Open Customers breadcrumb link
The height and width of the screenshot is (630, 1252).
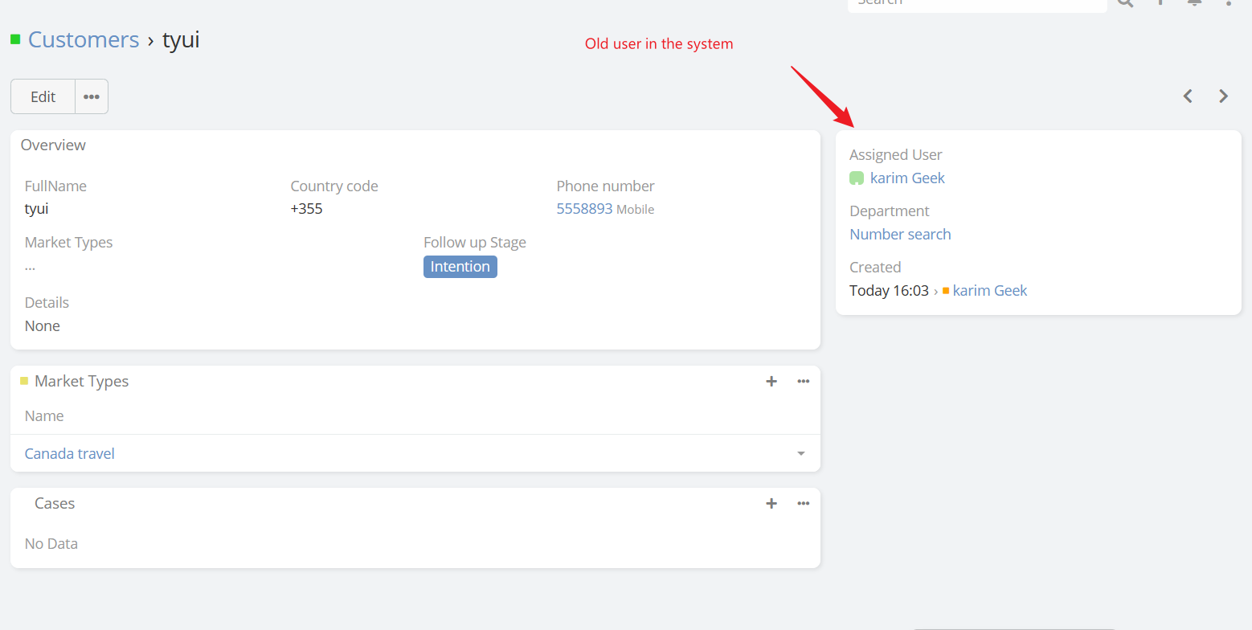[x=84, y=39]
